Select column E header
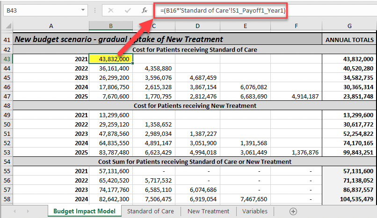 pyautogui.click(x=245, y=26)
